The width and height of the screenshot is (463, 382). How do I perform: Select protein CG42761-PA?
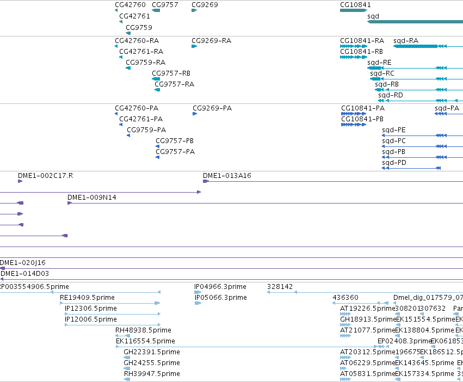(x=141, y=119)
